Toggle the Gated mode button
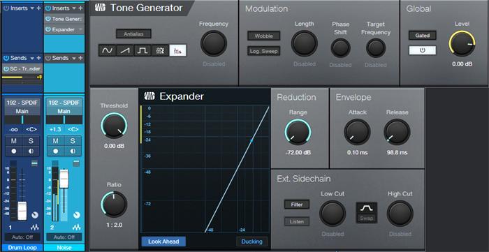The width and height of the screenshot is (489, 252). (x=422, y=36)
